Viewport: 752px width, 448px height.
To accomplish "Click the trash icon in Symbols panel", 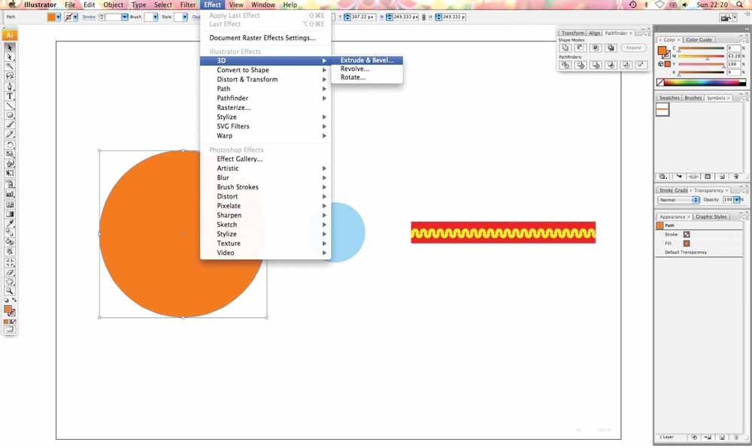I will [x=736, y=177].
